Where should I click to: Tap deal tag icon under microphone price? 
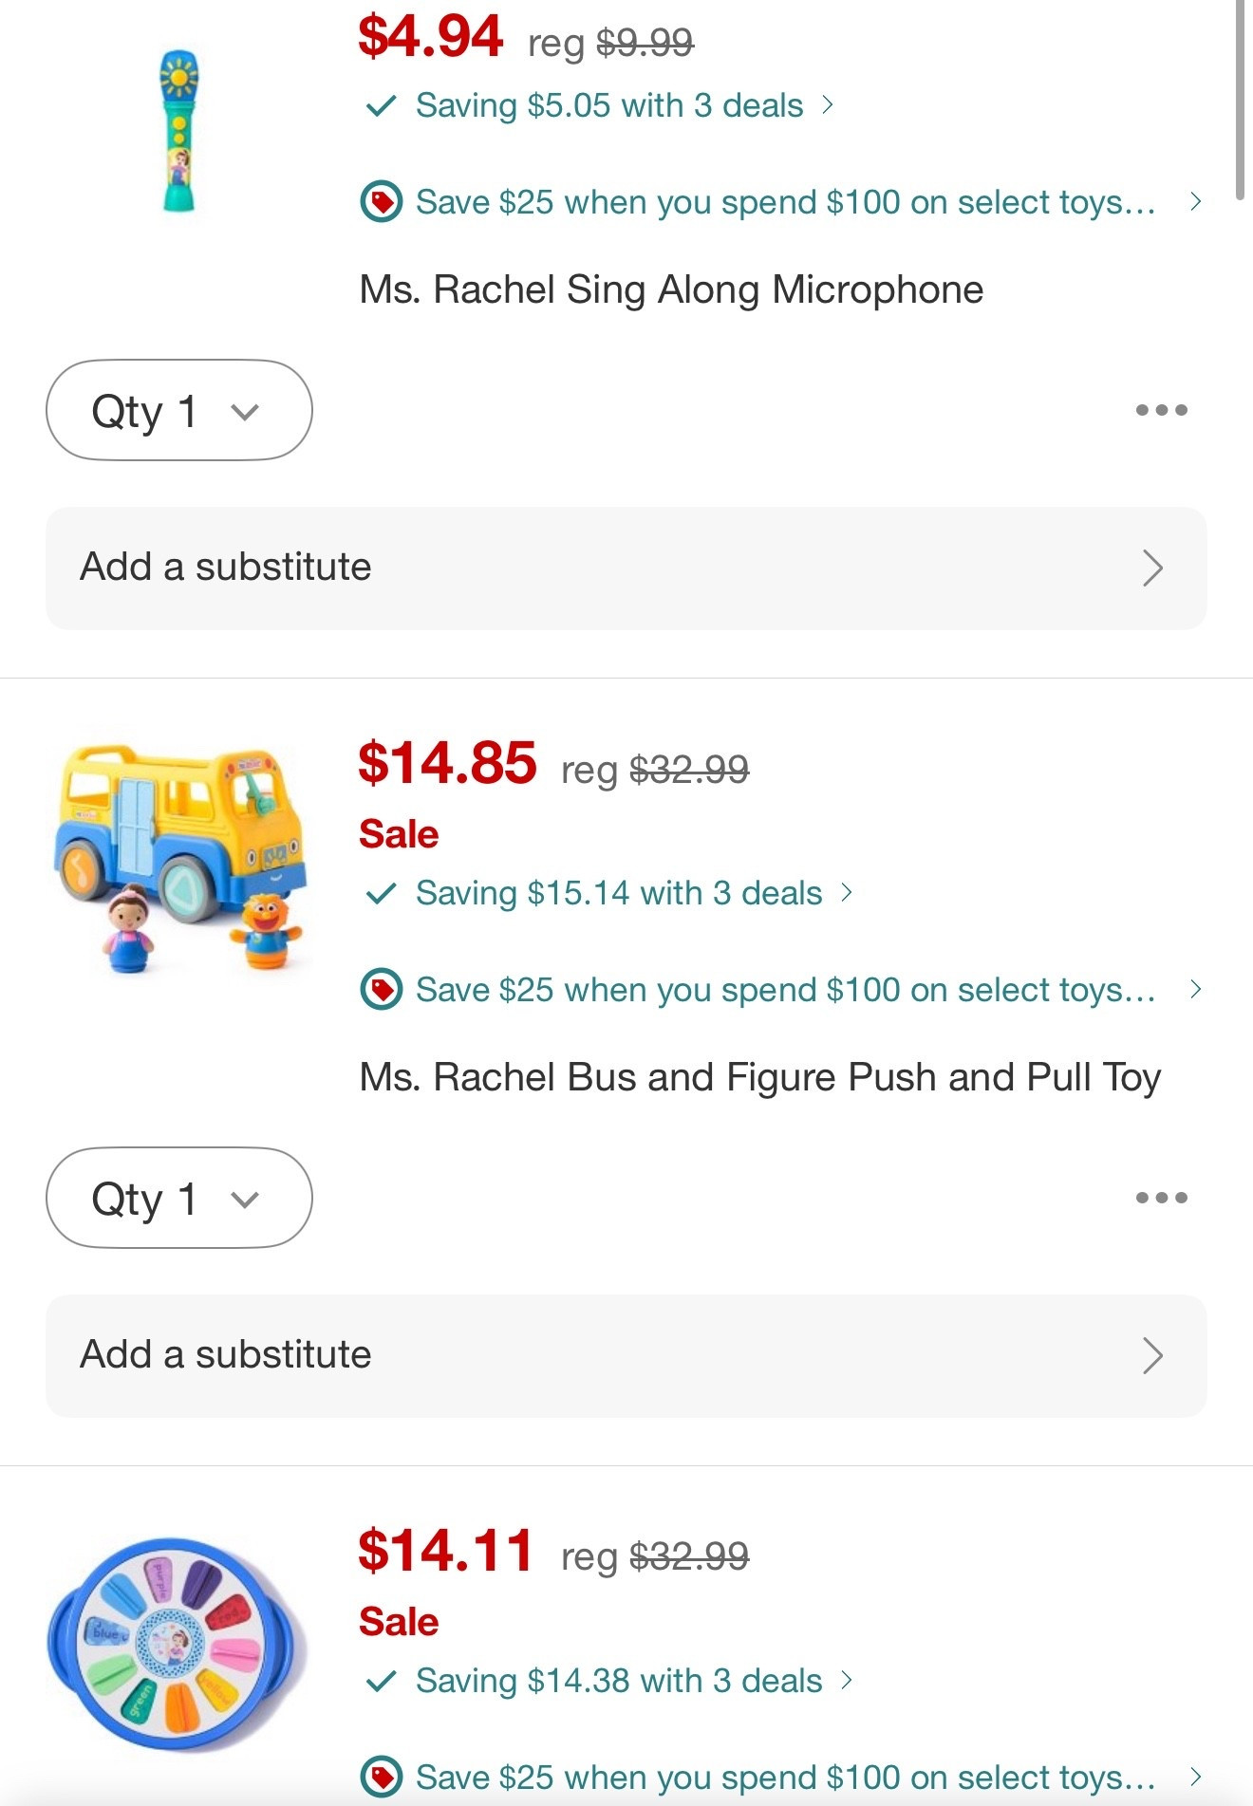point(382,202)
